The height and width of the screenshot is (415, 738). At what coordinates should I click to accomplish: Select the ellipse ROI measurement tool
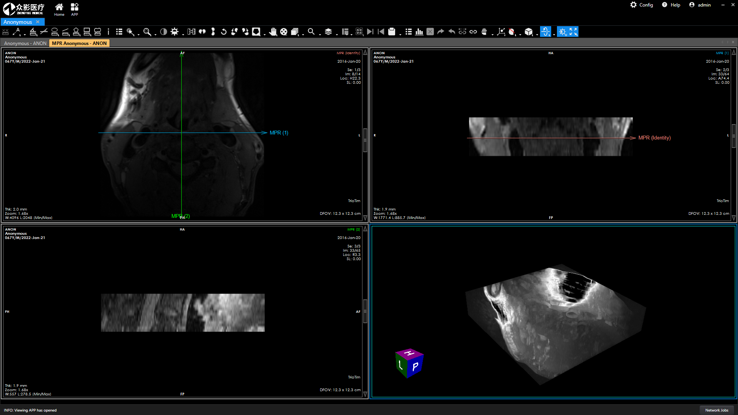coord(55,32)
